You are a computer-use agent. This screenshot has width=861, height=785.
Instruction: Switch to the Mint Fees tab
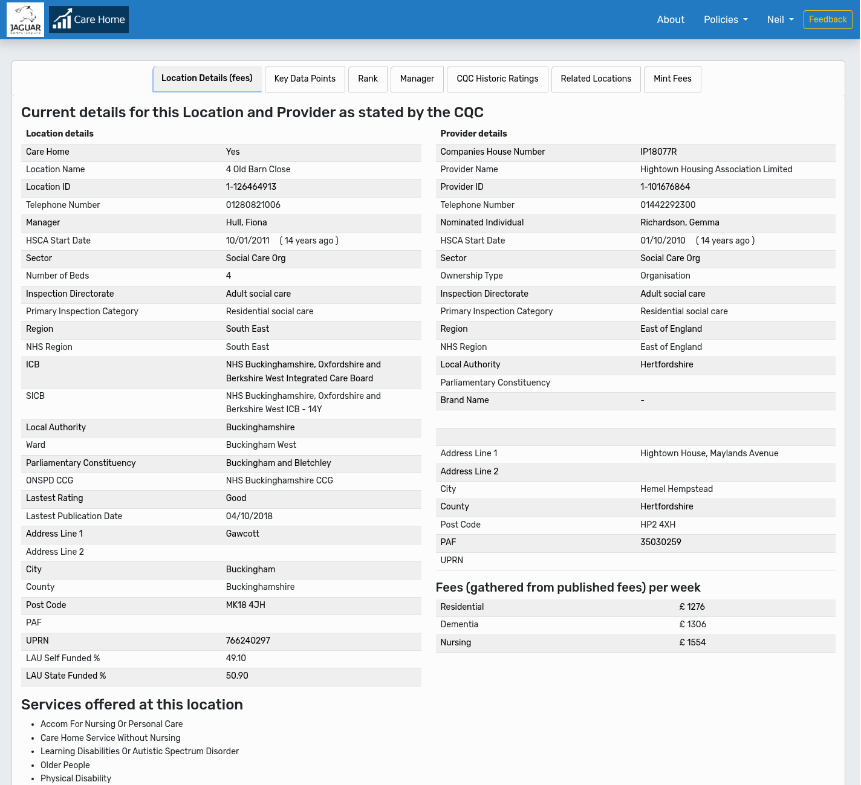672,79
